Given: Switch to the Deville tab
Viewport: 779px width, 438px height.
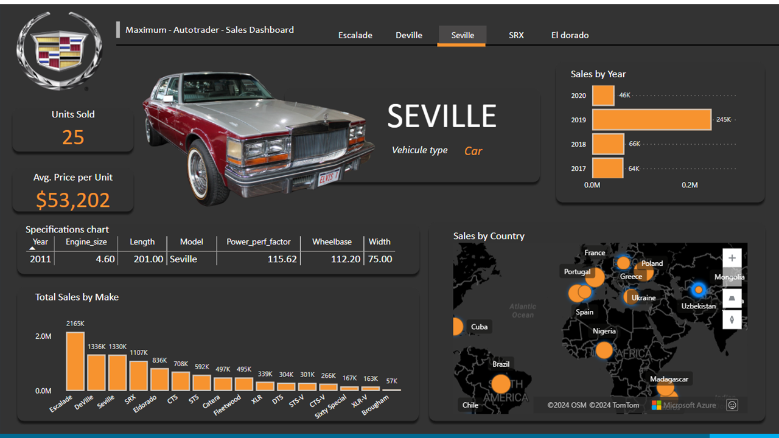Looking at the screenshot, I should (x=409, y=35).
